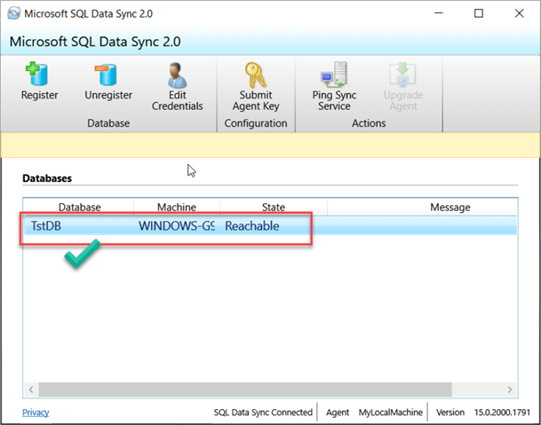
Task: Click the greyed-out Upgrade Agent icon
Action: click(x=403, y=75)
